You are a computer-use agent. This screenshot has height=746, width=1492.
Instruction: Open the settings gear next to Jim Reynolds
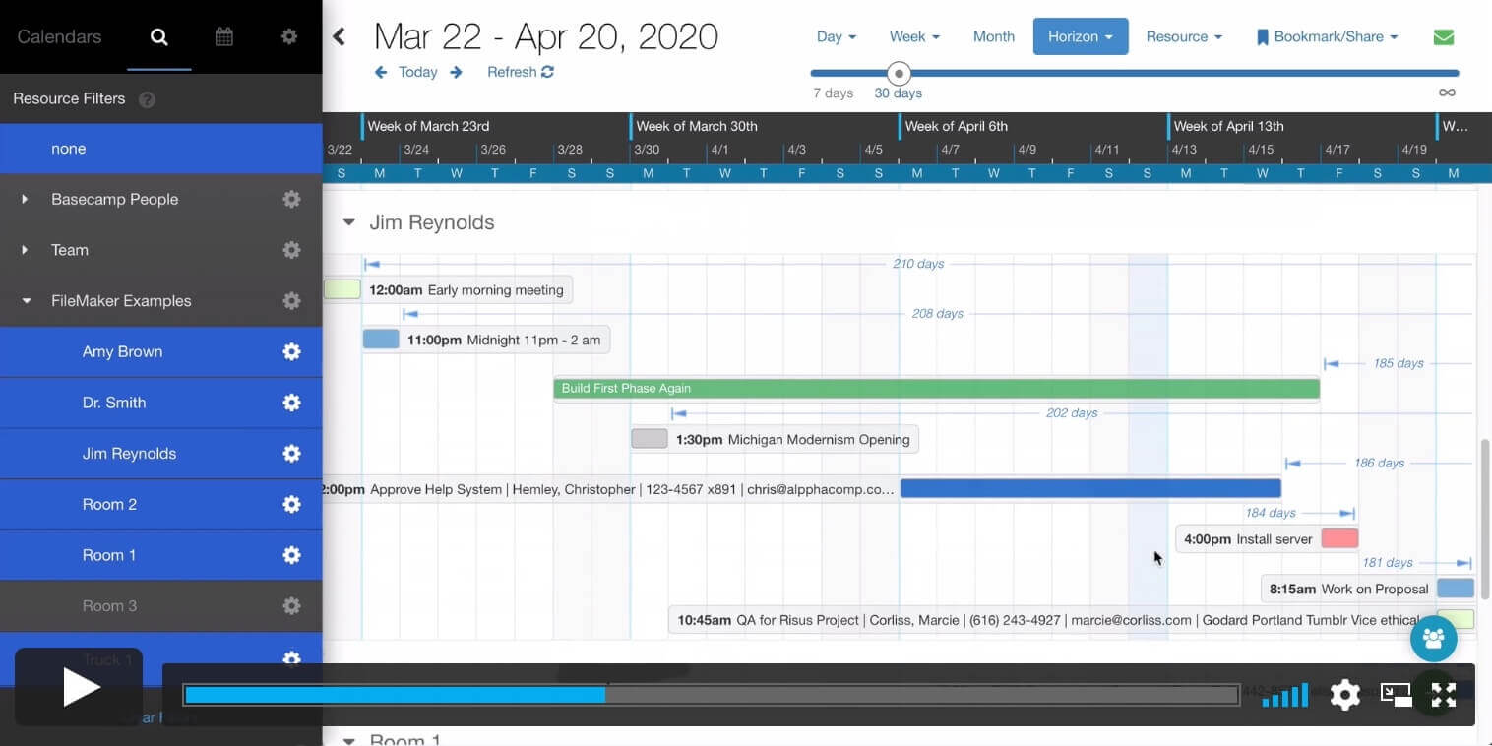tap(291, 453)
